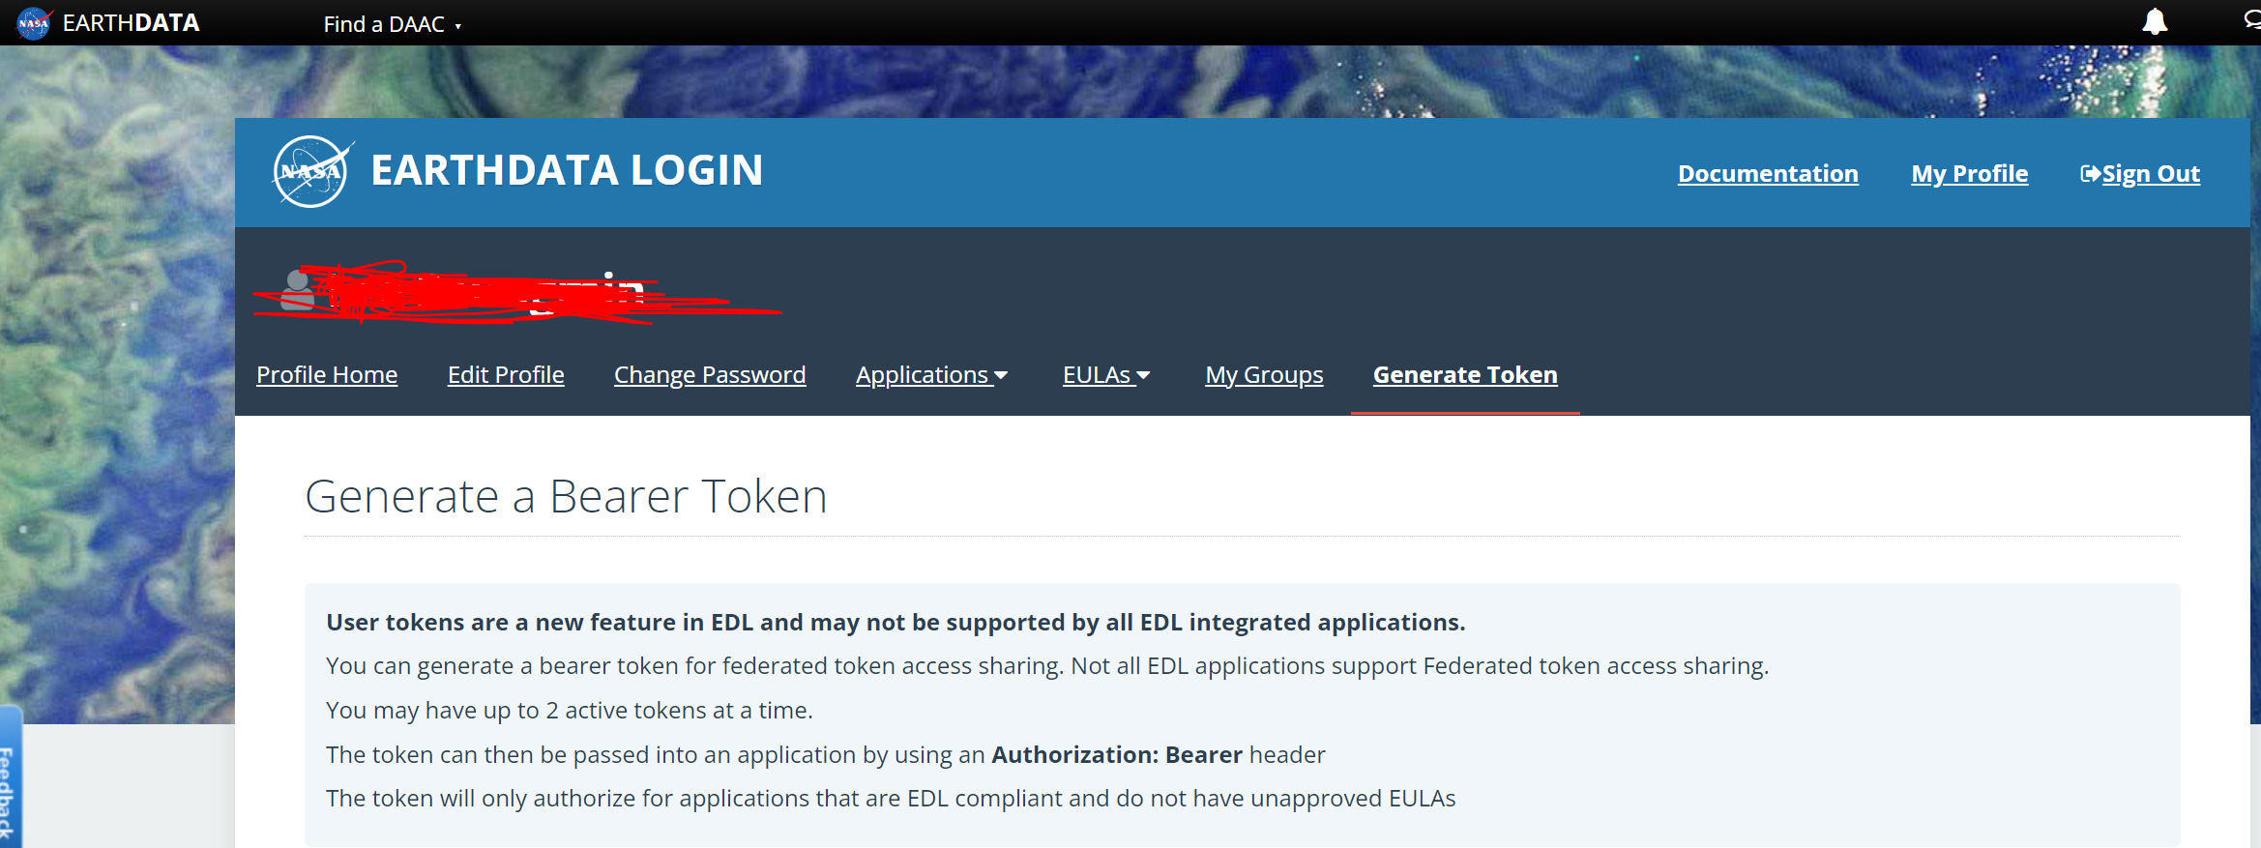Click 'The token will only authorize' sentence
2261x848 pixels.
pos(891,799)
